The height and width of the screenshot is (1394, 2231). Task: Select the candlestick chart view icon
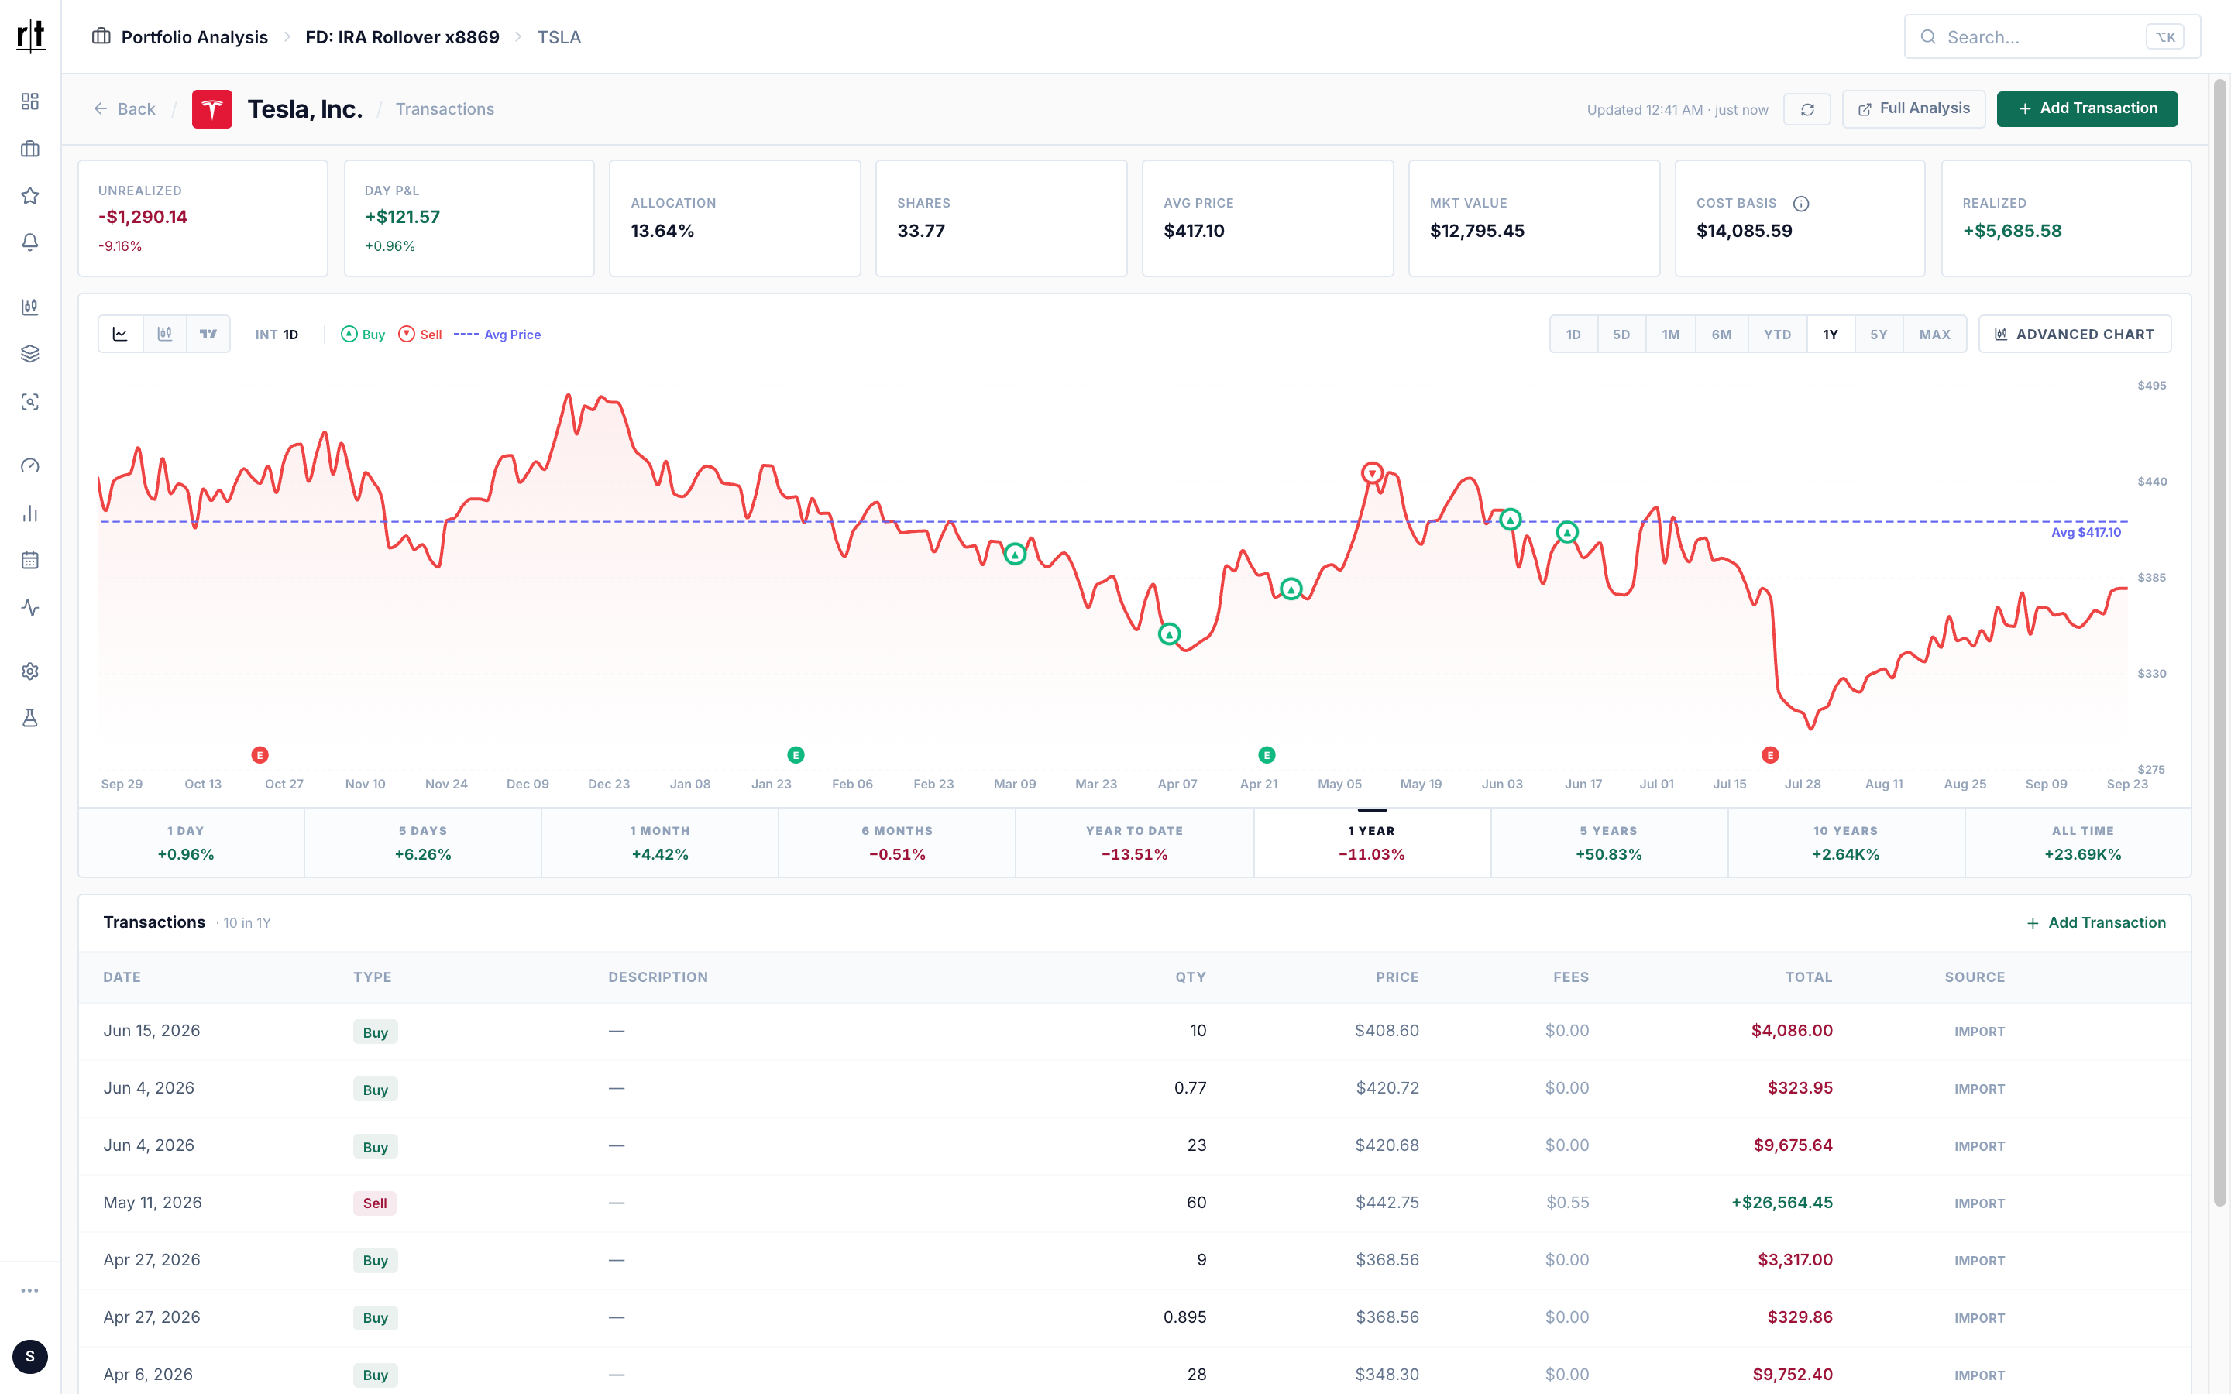click(165, 334)
